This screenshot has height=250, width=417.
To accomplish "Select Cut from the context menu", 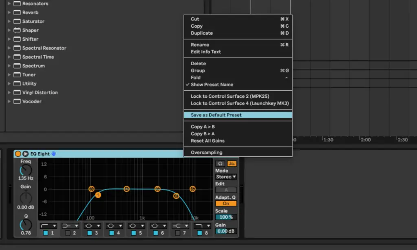I will (x=238, y=19).
